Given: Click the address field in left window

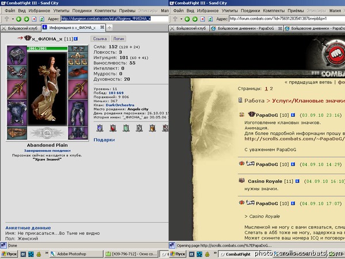Looking at the screenshot, I should coord(114,19).
